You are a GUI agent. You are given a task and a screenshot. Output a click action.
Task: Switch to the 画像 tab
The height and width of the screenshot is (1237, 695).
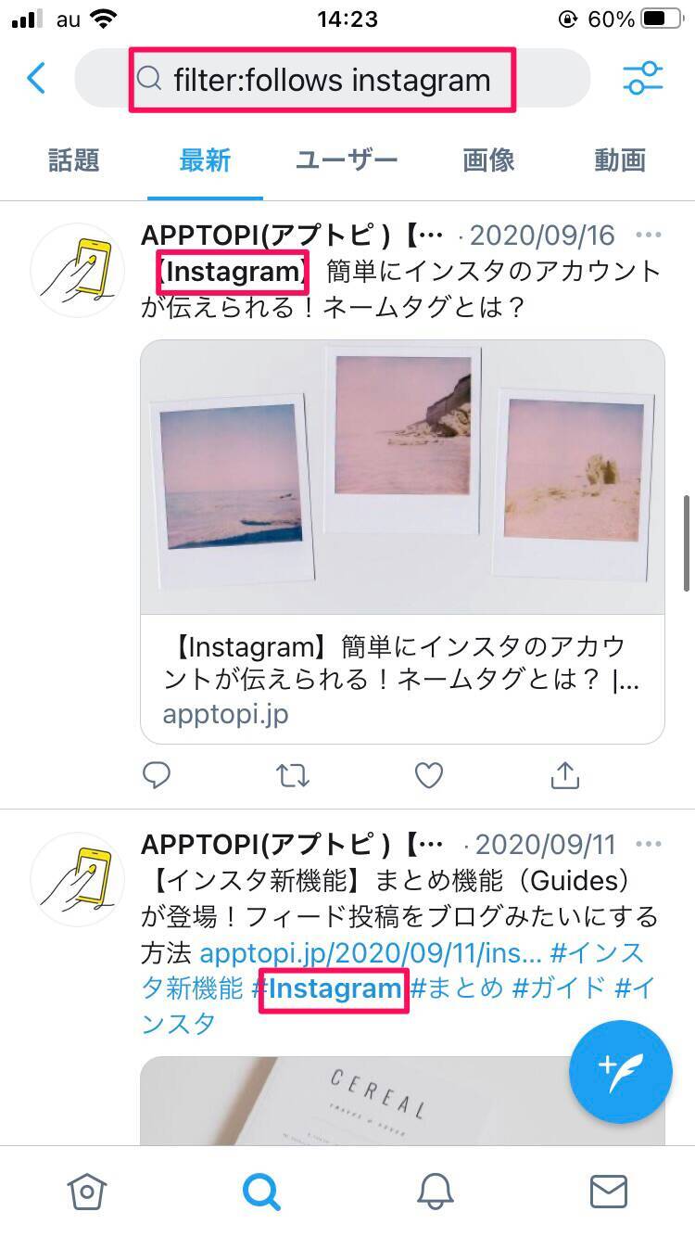click(x=488, y=159)
